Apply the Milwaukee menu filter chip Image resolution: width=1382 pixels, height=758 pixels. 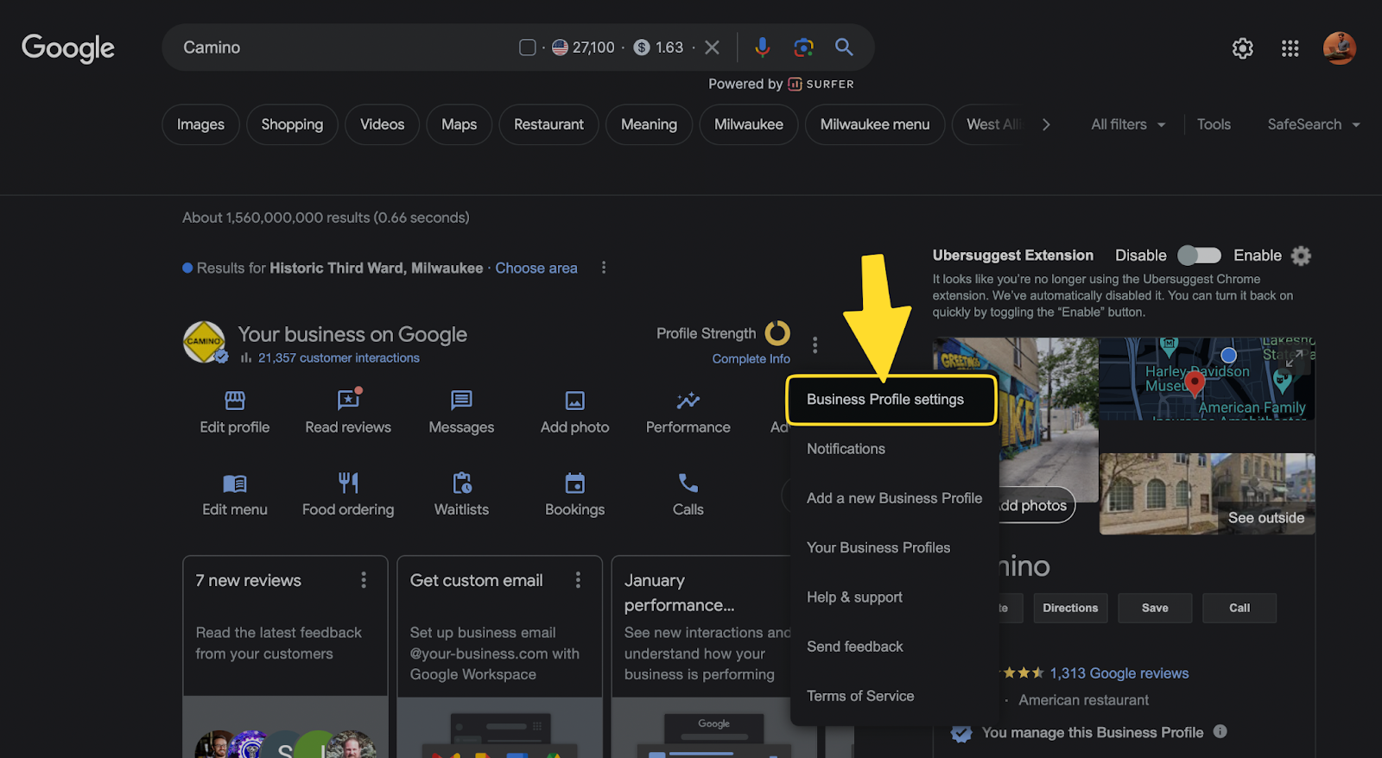point(875,124)
